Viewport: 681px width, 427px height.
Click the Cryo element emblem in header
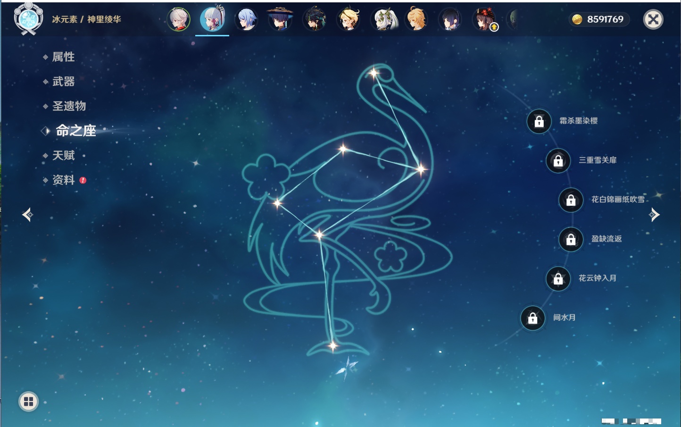(28, 19)
